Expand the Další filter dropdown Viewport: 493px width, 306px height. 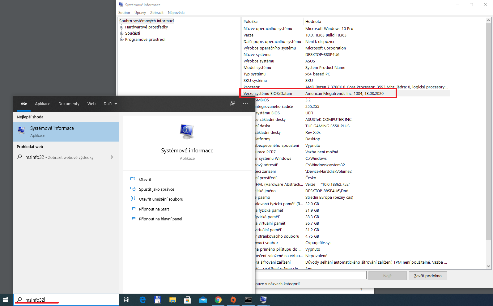[x=110, y=104]
